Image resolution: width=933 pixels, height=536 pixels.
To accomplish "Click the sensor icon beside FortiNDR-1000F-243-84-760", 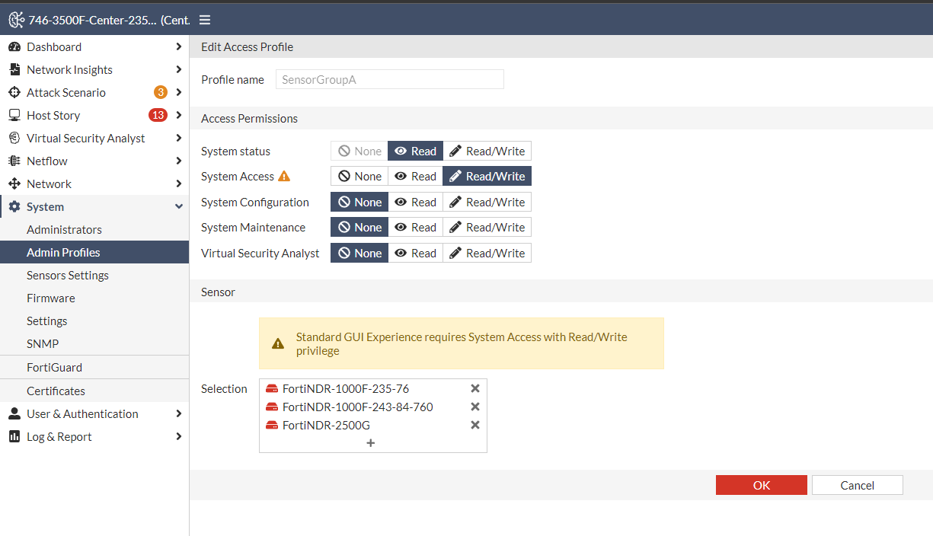I will click(x=272, y=407).
